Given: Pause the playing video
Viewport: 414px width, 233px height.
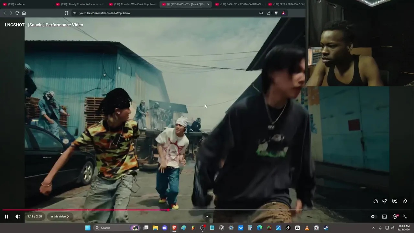Looking at the screenshot, I should (x=6, y=216).
